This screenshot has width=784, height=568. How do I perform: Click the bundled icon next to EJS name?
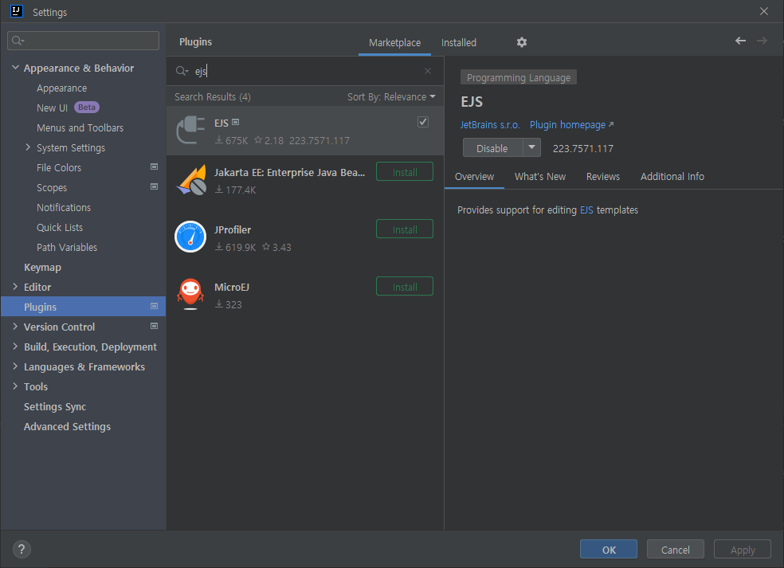point(236,122)
